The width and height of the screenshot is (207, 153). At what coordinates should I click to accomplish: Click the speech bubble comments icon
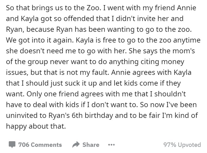12,145
